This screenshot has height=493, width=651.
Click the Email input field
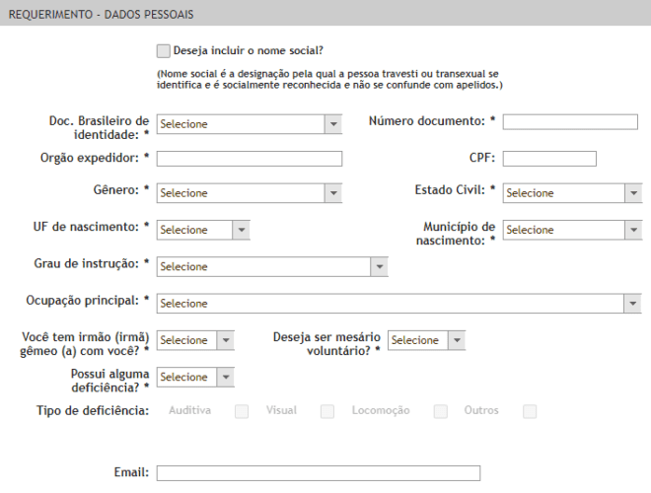[319, 473]
